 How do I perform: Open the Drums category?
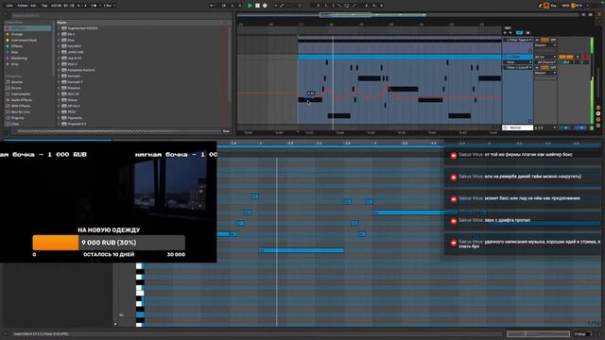tap(16, 88)
